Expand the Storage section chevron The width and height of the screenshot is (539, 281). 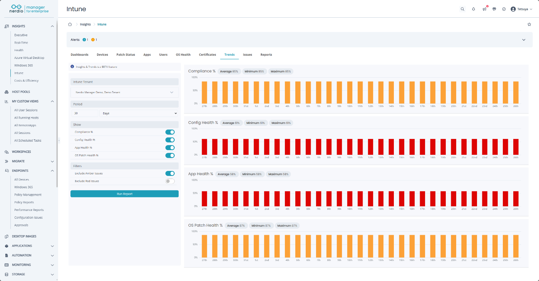pyautogui.click(x=52, y=274)
